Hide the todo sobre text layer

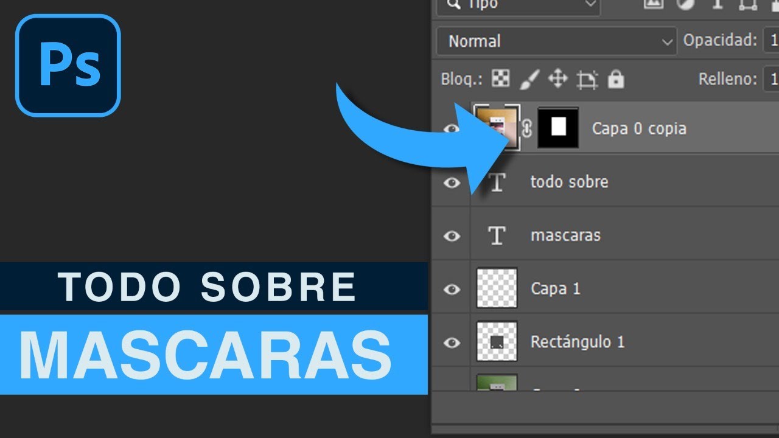452,182
